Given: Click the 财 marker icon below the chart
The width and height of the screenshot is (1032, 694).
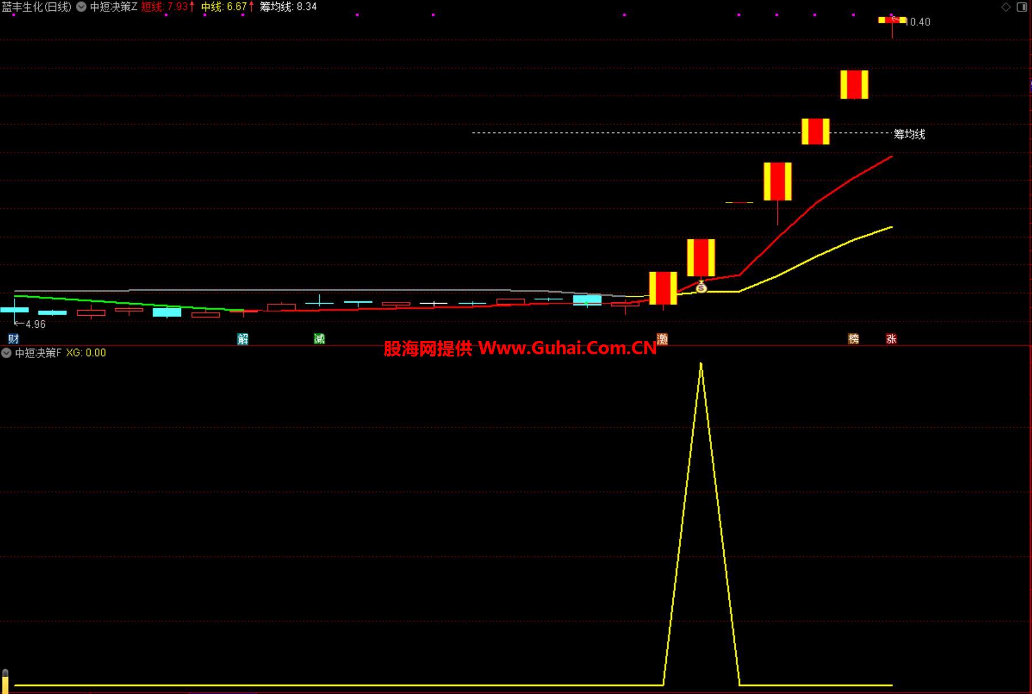Looking at the screenshot, I should click(13, 339).
